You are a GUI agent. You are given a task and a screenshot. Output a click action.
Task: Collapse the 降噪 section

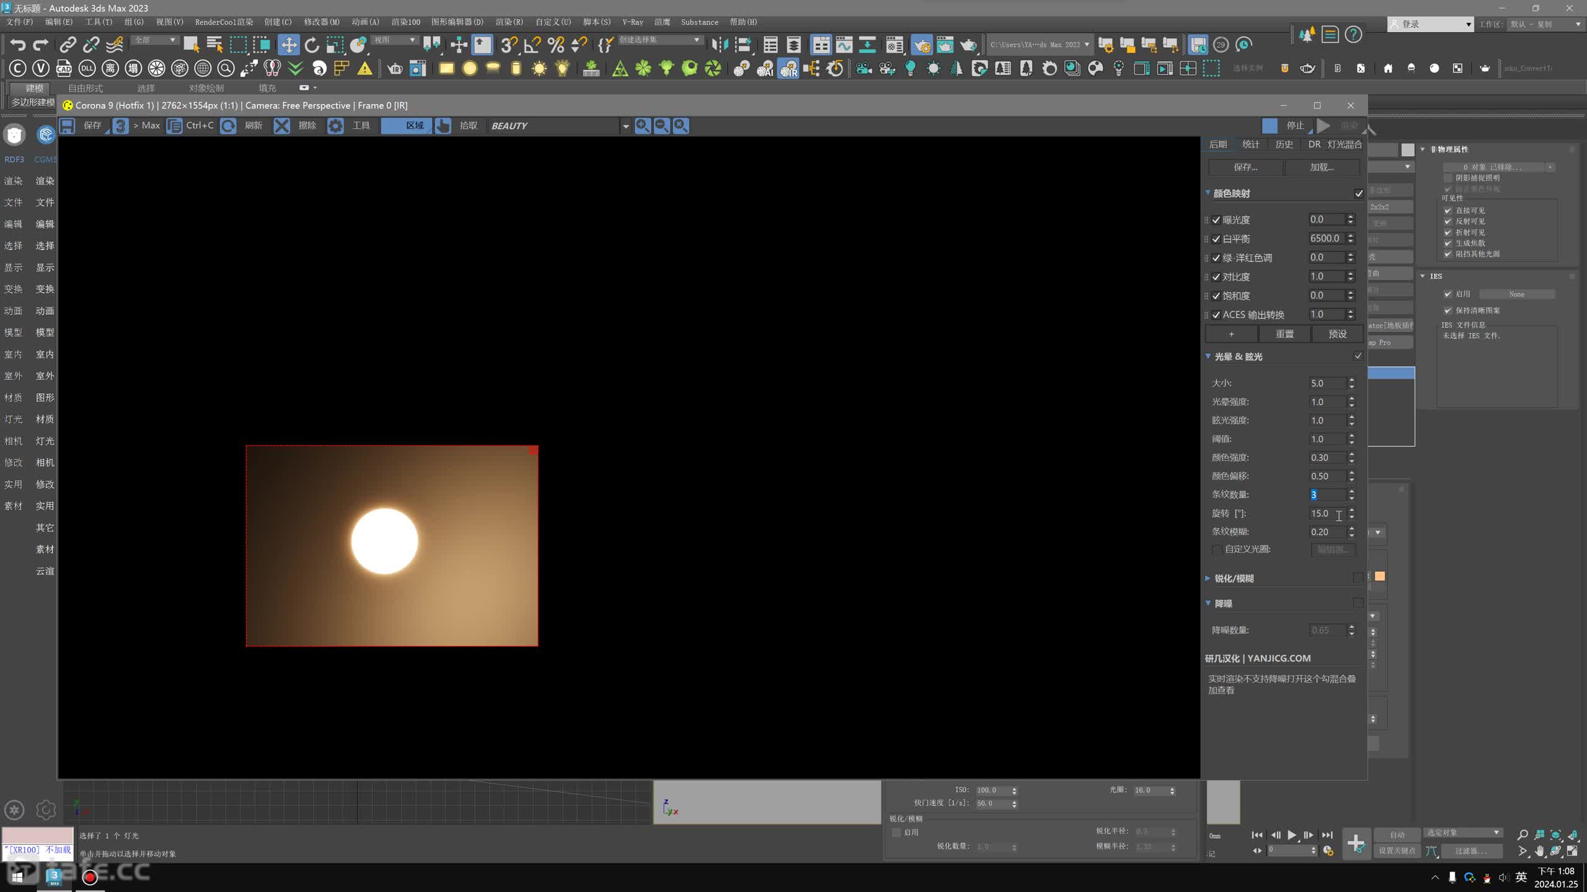(x=1208, y=603)
